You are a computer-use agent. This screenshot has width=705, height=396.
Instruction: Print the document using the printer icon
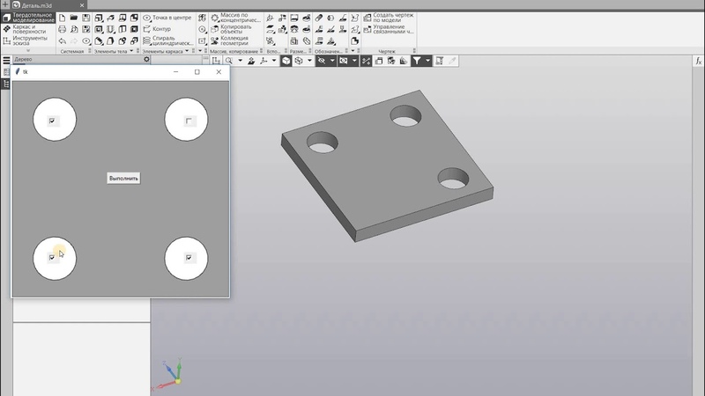[x=62, y=29]
